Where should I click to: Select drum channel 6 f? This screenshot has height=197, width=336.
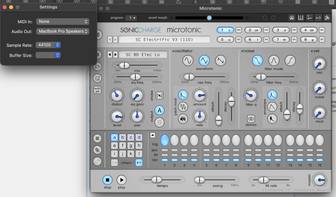point(253,39)
